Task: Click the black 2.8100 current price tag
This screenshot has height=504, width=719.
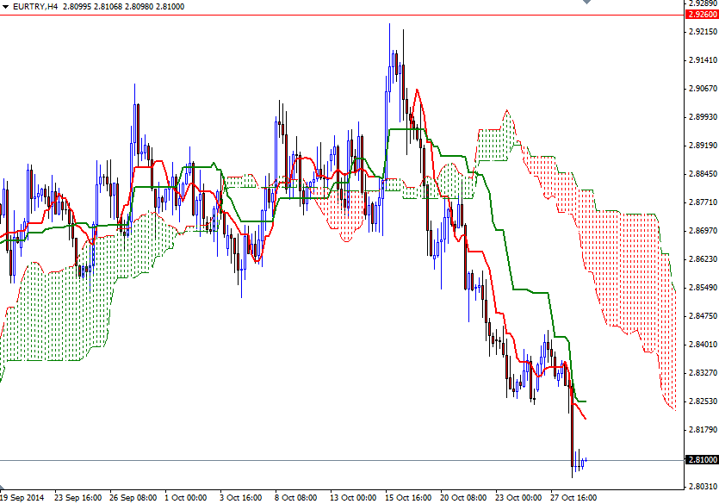Action: point(701,459)
